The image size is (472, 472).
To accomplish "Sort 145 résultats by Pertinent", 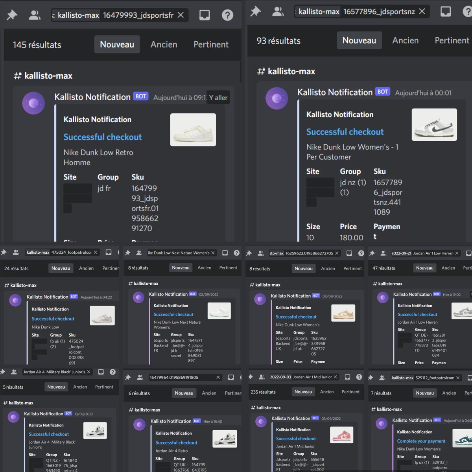I will pyautogui.click(x=211, y=44).
